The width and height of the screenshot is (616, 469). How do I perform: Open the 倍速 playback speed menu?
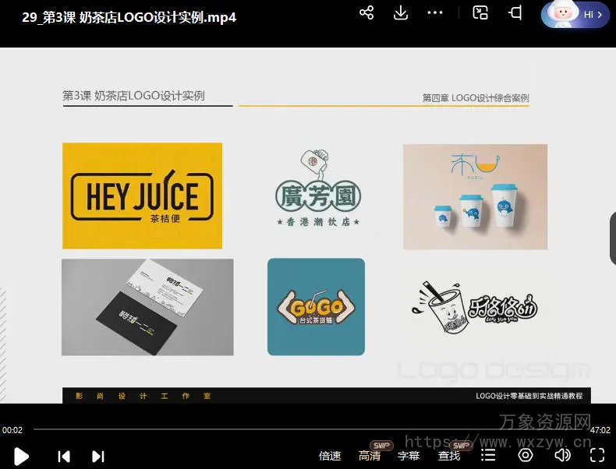(x=330, y=456)
